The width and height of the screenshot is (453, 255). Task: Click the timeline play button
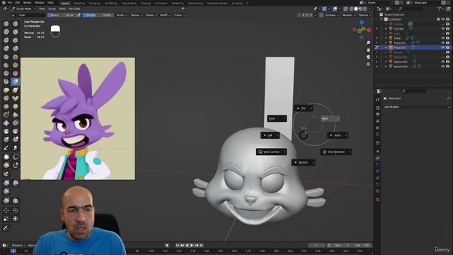[192, 246]
